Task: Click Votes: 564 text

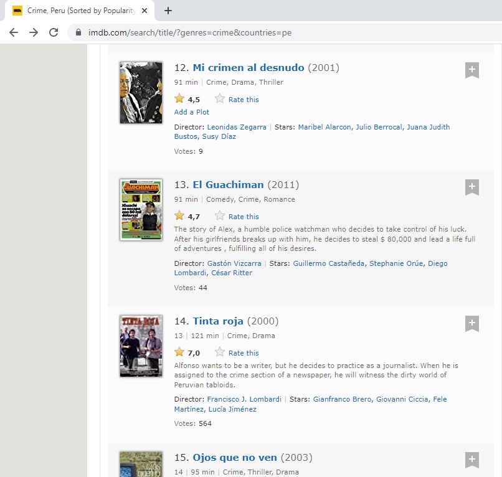Action: tap(192, 423)
